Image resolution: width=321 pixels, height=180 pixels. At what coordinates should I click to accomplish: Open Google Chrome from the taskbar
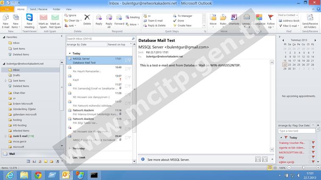38,175
